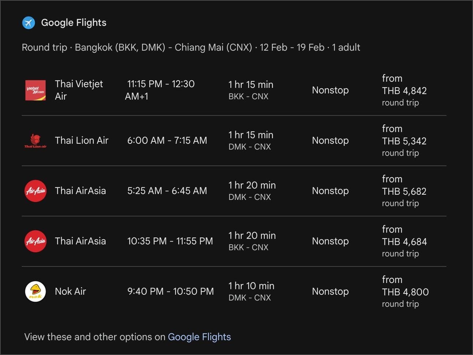Choose the 10:35 PM - 11:55 PM flight time
The image size is (473, 355).
(170, 241)
